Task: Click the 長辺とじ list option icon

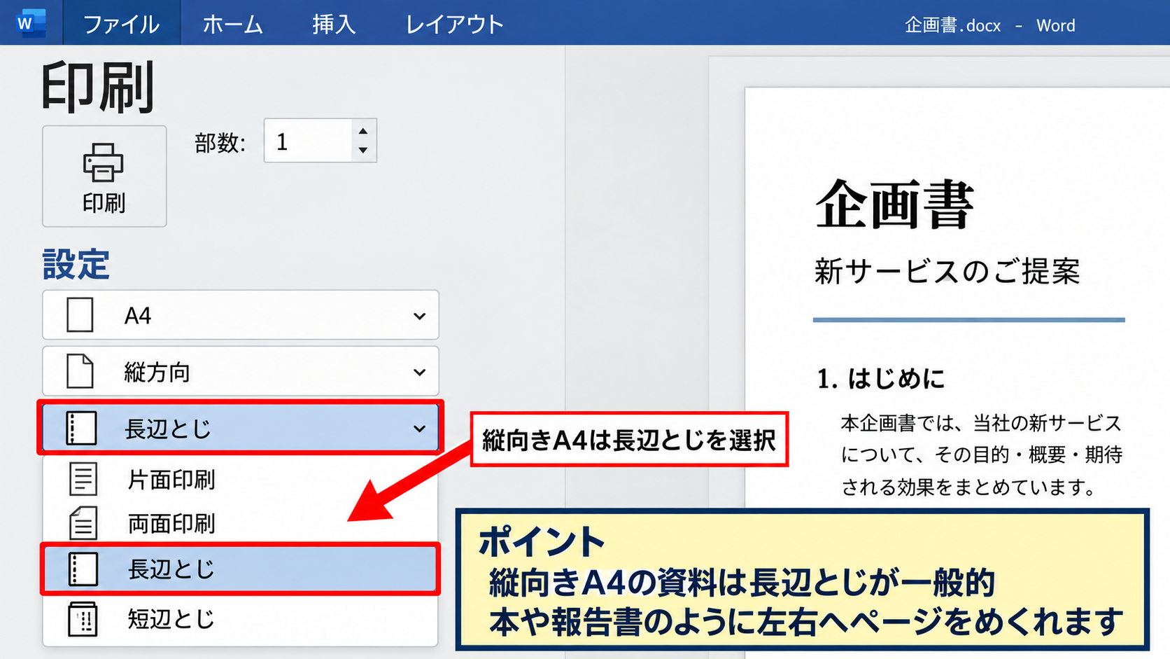Action: pyautogui.click(x=83, y=569)
